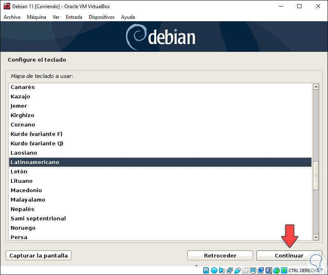Click the green-arrow keyboard capture icon
Screen dimensions: 328x275
284,271
